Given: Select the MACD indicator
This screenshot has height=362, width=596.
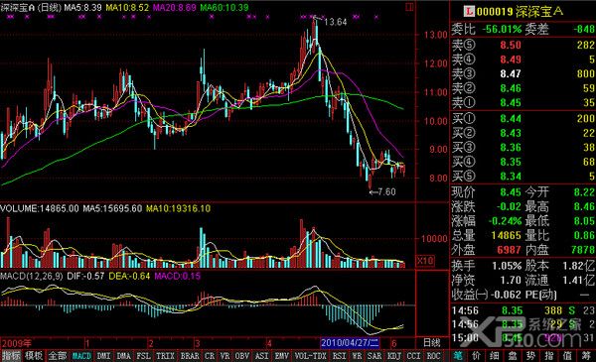Looking at the screenshot, I should (81, 356).
